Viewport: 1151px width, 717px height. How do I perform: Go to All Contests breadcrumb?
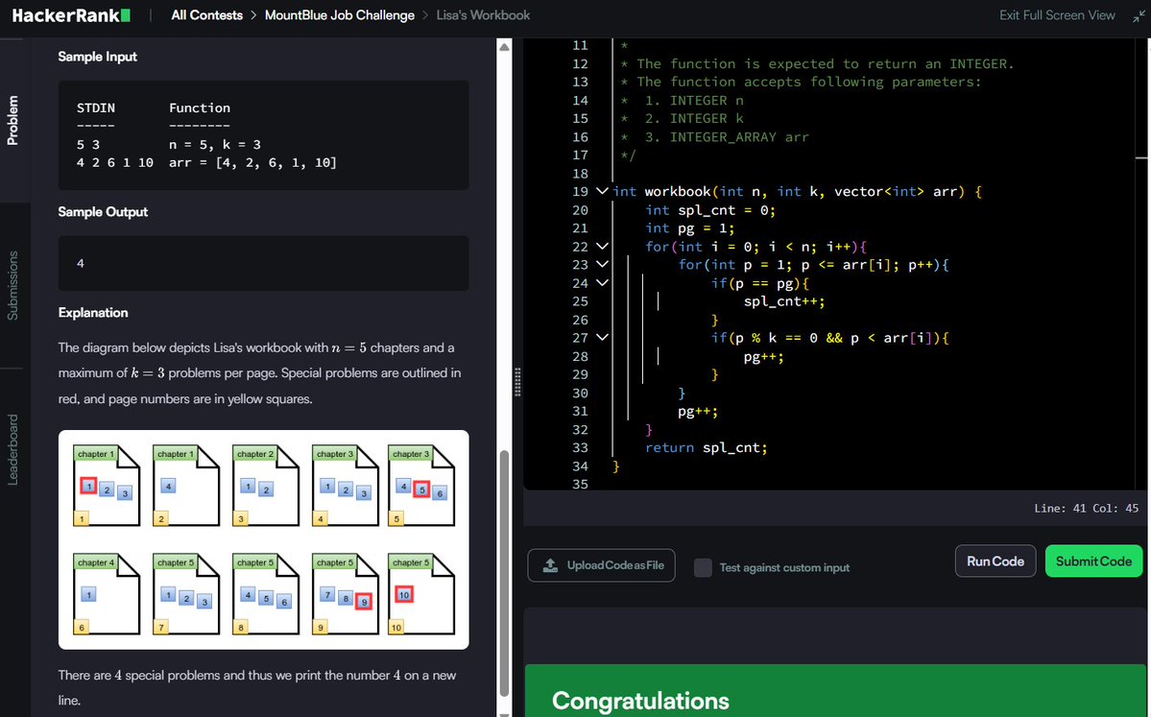pyautogui.click(x=207, y=15)
